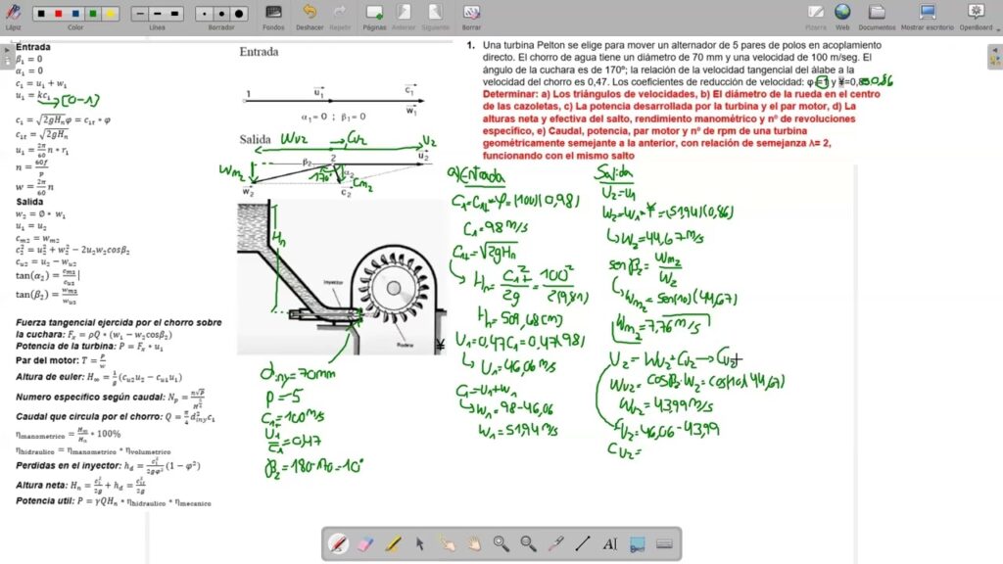
Task: Pick the straight line drawing tool
Action: (583, 543)
